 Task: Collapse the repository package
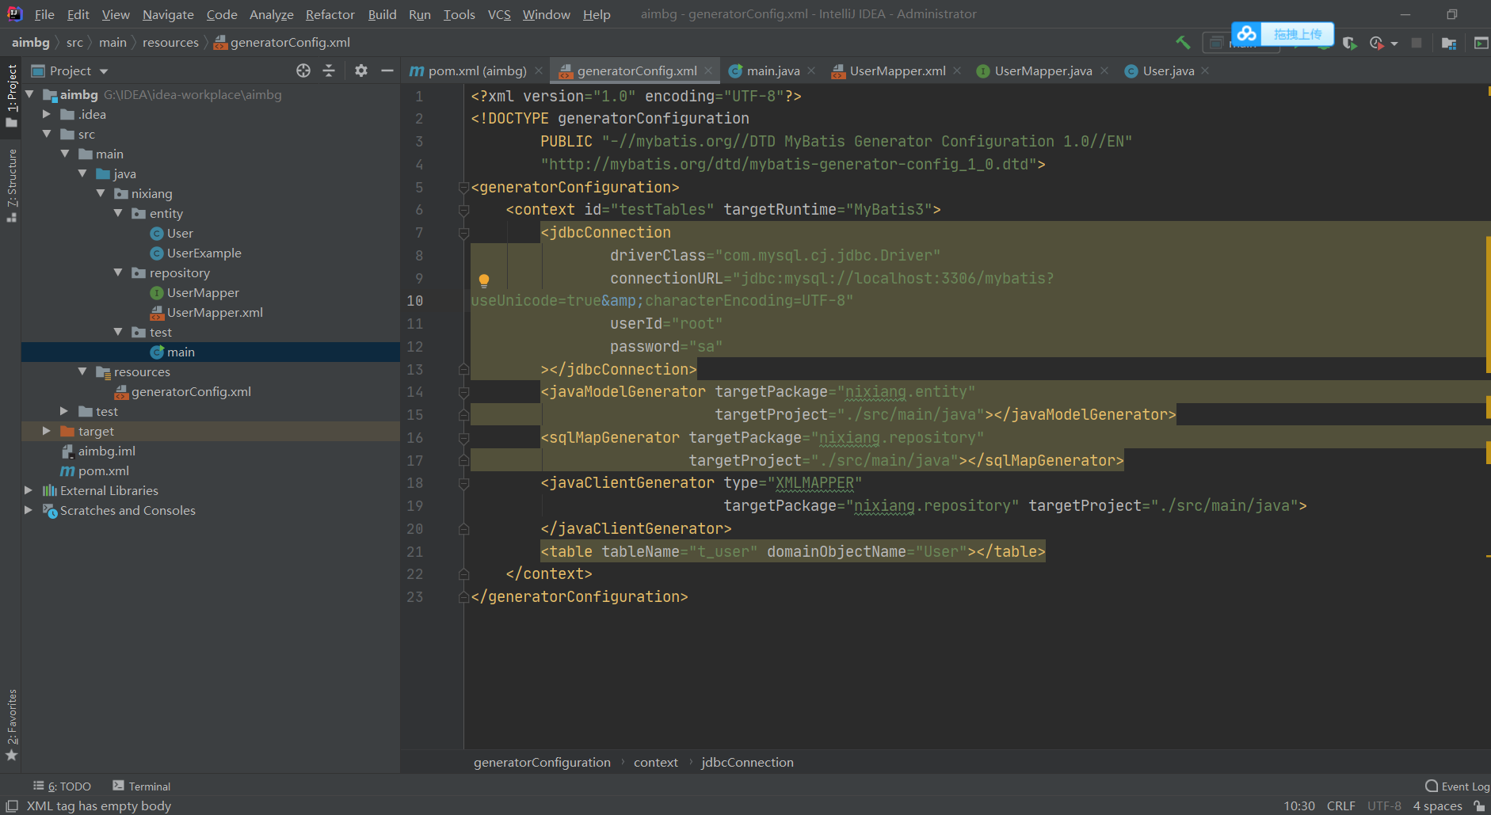118,272
